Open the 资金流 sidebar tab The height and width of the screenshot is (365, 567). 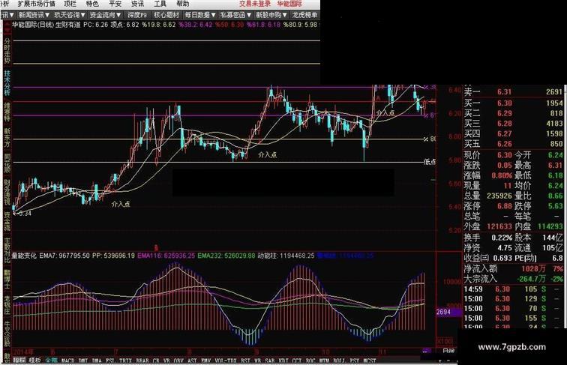7,221
